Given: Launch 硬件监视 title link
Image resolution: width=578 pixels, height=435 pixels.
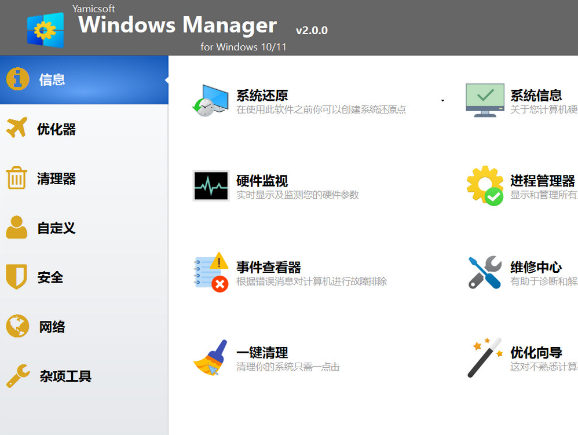Looking at the screenshot, I should 262,181.
